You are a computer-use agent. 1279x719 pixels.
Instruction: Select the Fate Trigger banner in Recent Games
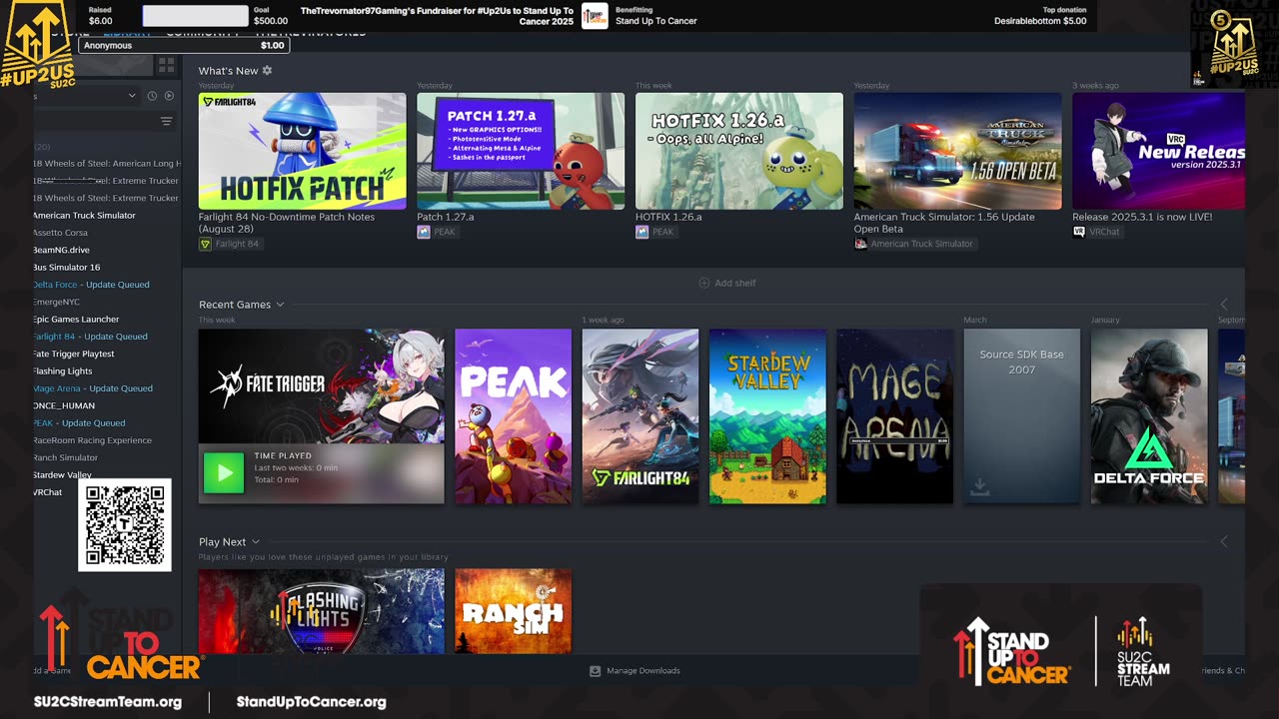click(x=322, y=386)
